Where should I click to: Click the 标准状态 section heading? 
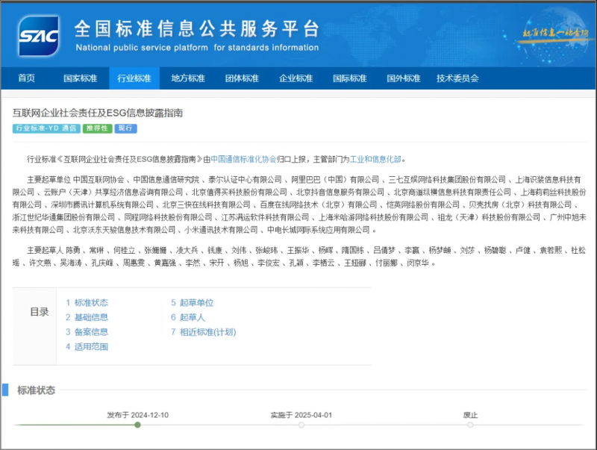36,390
